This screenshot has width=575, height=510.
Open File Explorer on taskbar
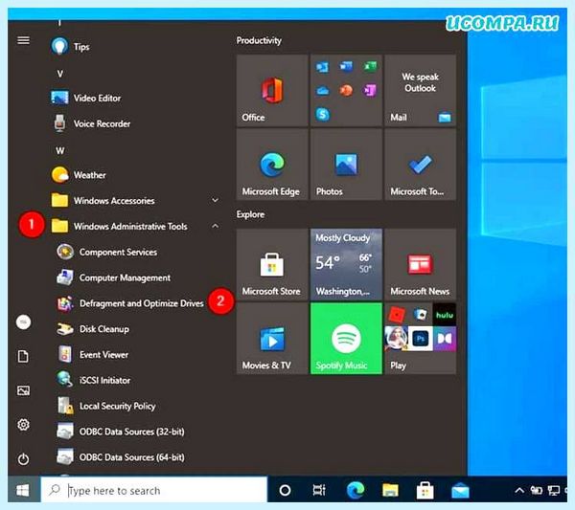390,490
